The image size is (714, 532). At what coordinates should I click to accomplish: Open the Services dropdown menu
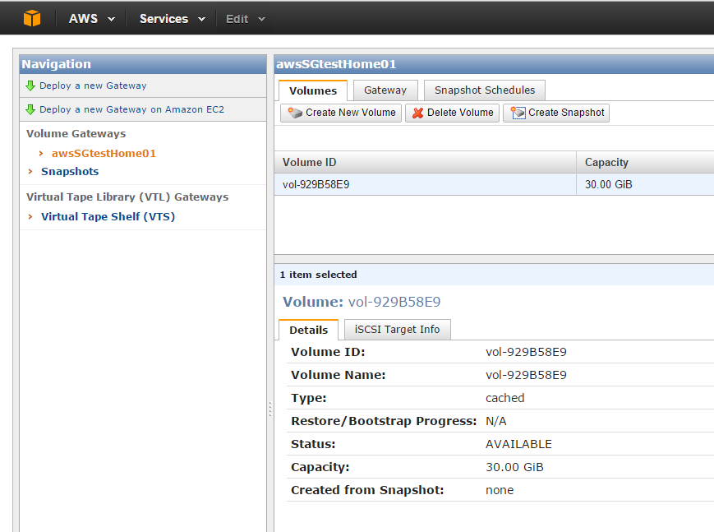pos(172,19)
